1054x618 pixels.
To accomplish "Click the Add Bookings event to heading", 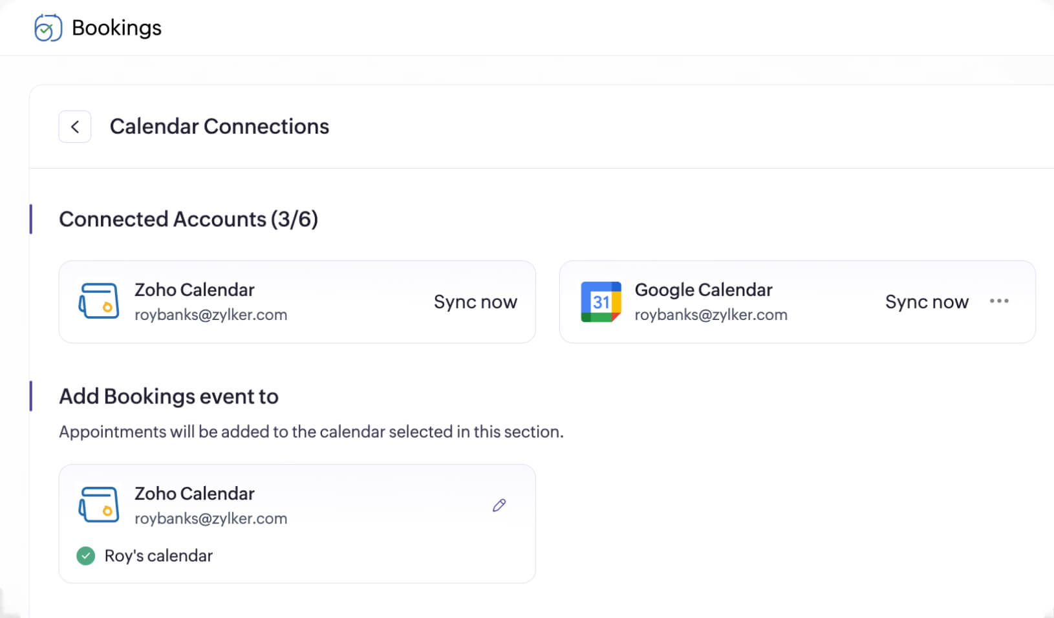I will (x=168, y=396).
